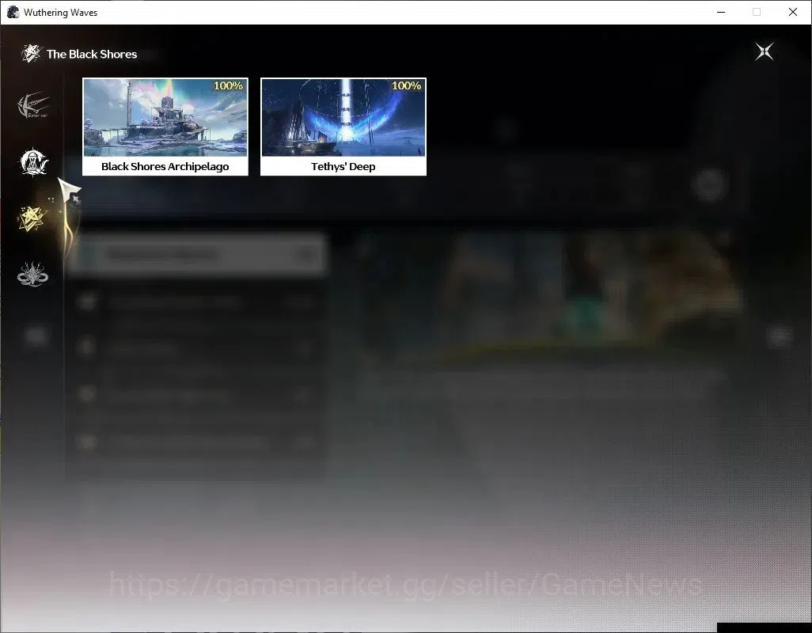Click the white arrow region selection pointer
The image size is (812, 633).
[68, 192]
